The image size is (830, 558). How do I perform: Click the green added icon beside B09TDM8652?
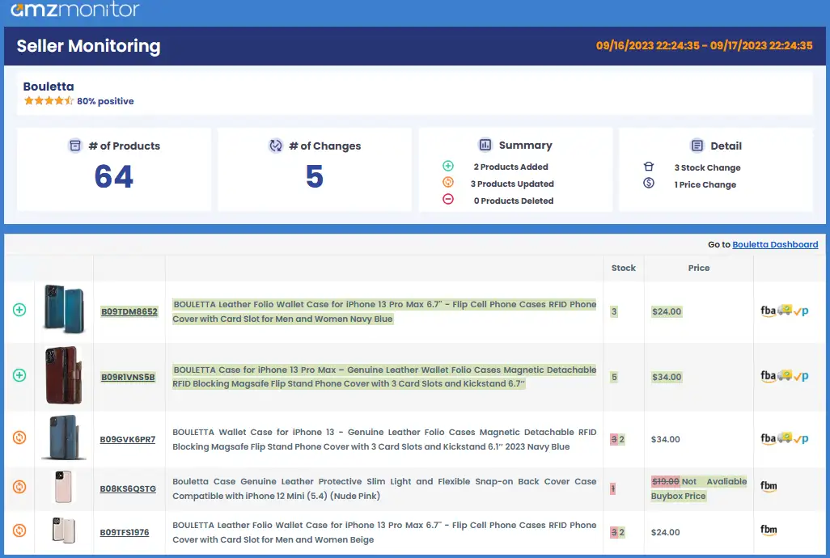(19, 310)
